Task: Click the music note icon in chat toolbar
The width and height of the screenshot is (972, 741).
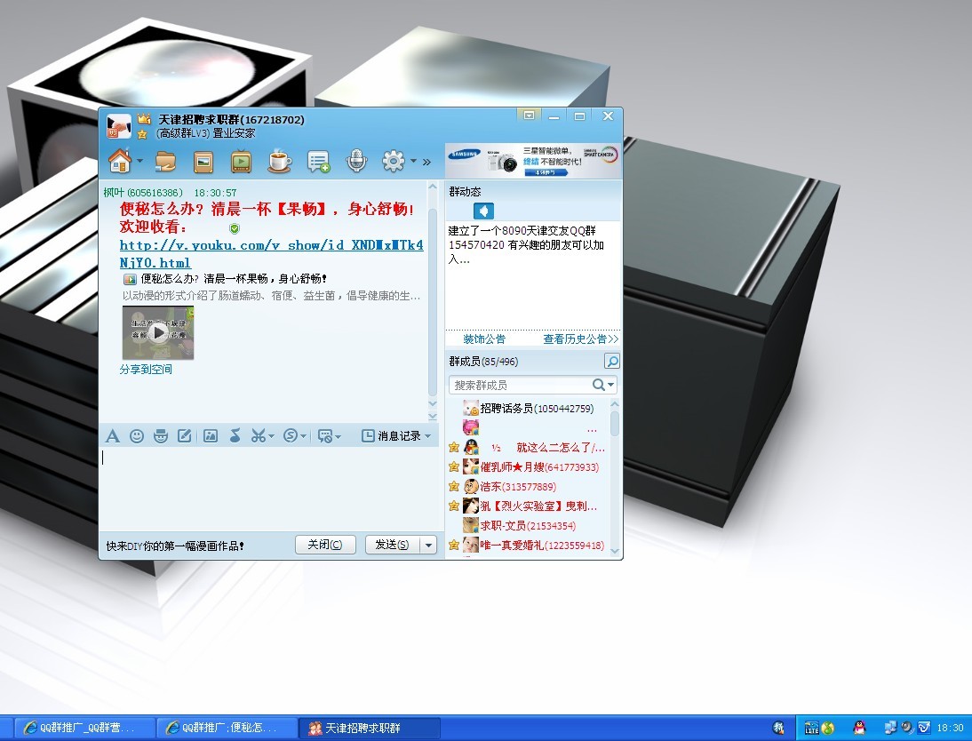Action: [x=235, y=435]
